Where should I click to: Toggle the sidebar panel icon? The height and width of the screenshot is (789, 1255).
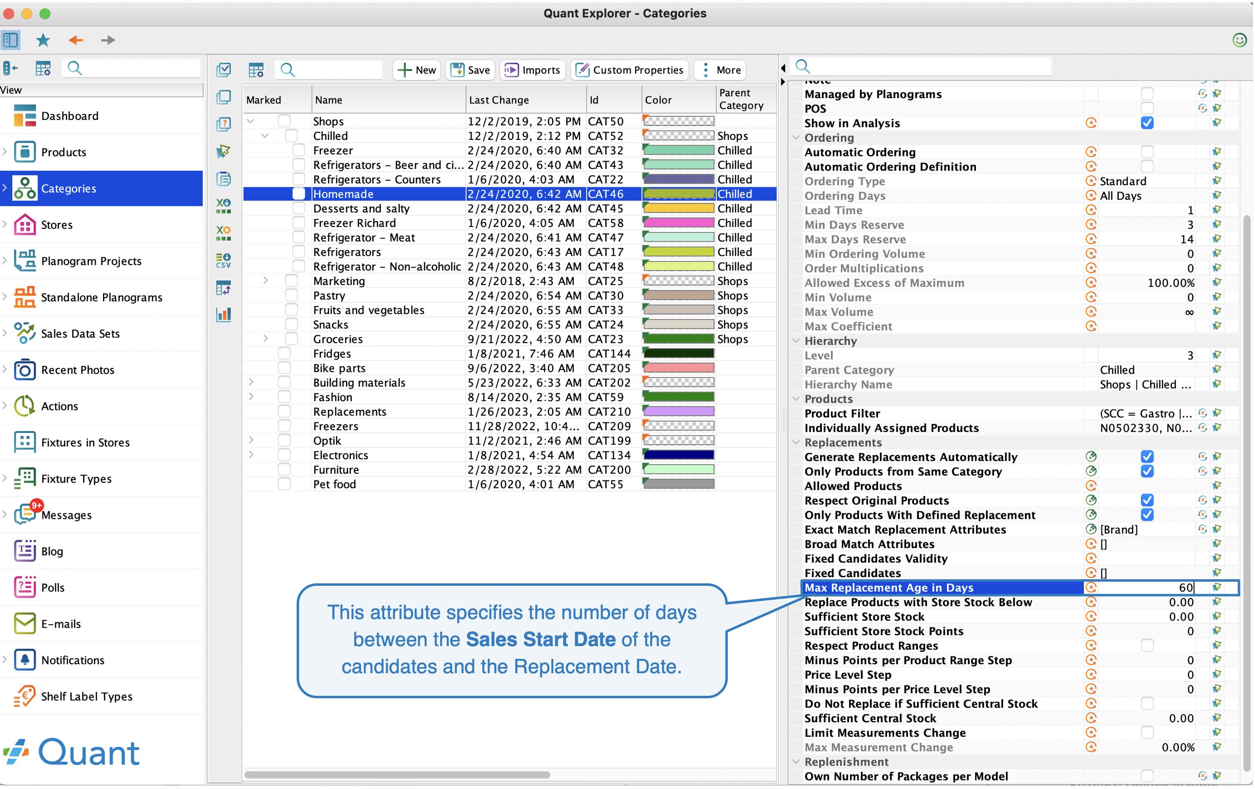click(10, 40)
